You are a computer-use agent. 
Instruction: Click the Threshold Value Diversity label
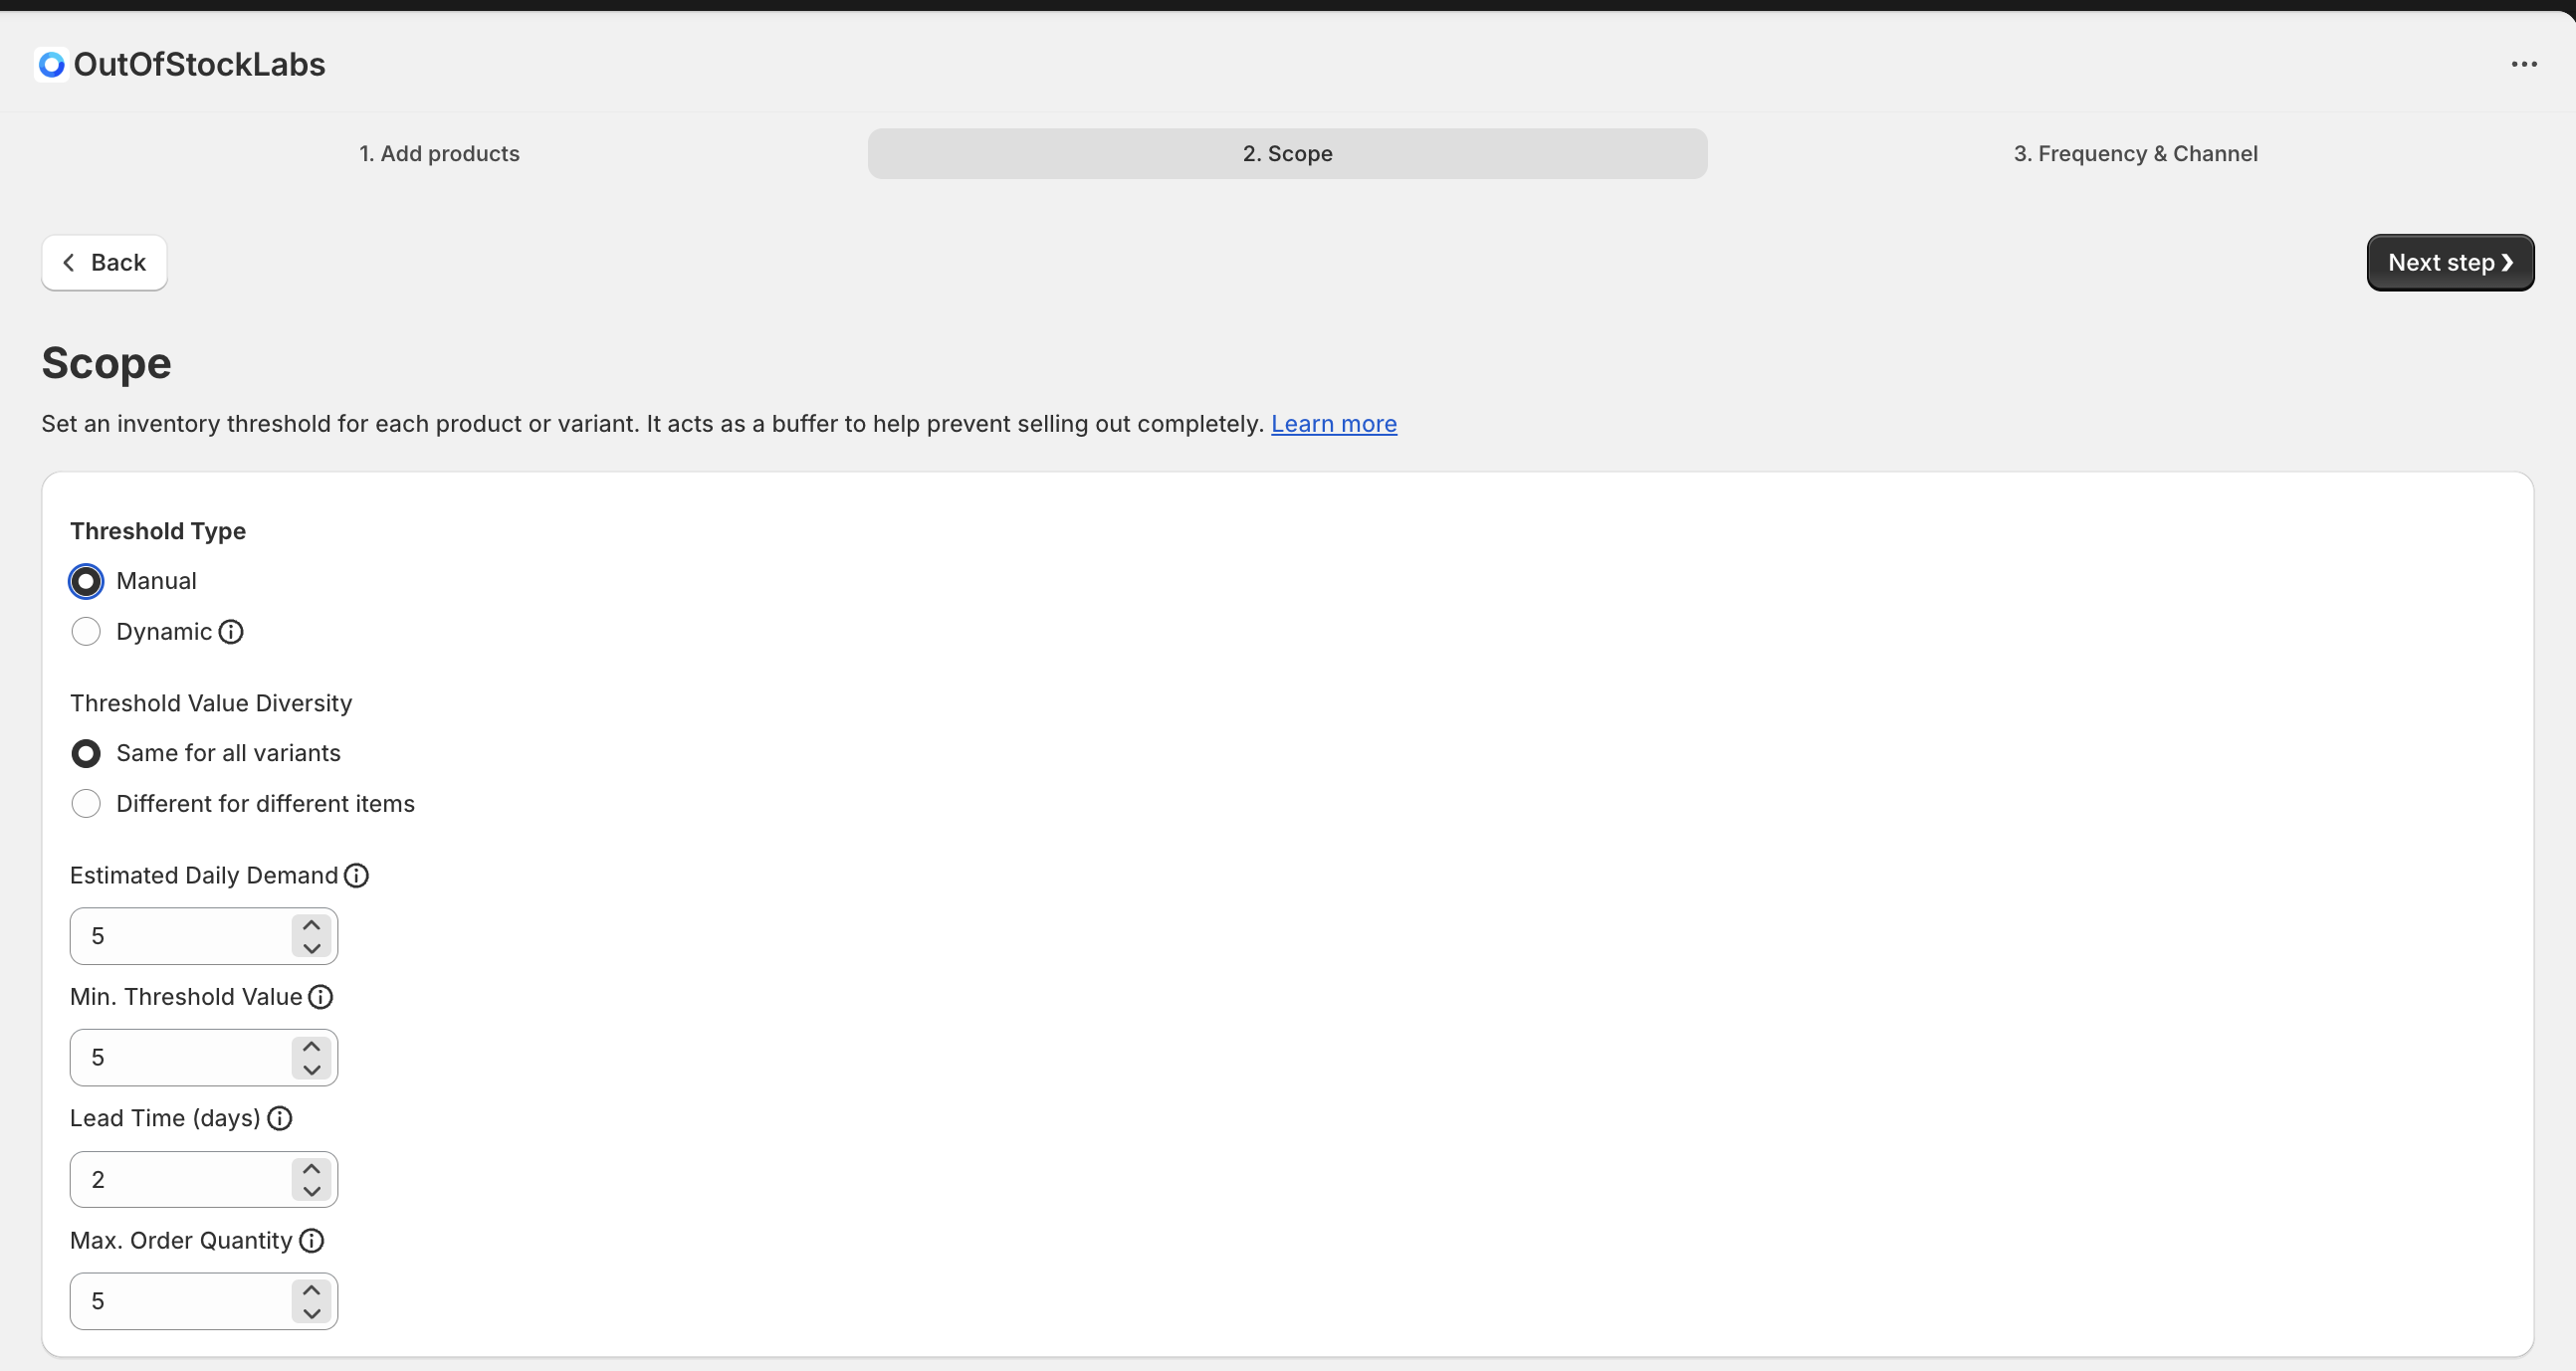[x=211, y=703]
